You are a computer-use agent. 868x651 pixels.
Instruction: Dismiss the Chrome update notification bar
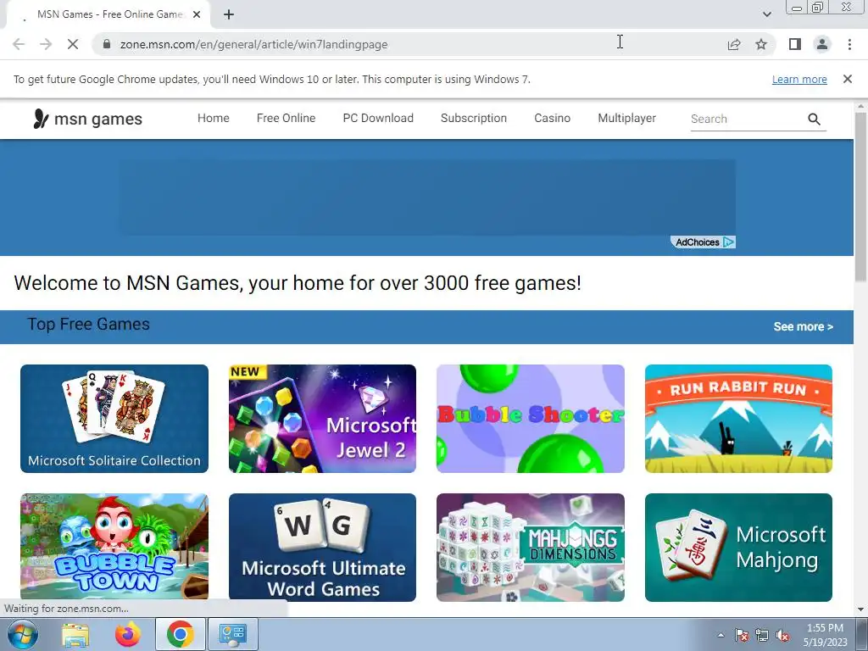(847, 79)
